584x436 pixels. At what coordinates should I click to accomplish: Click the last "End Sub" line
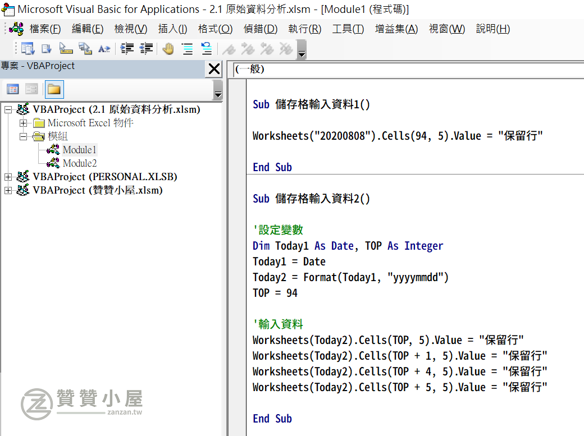click(272, 419)
